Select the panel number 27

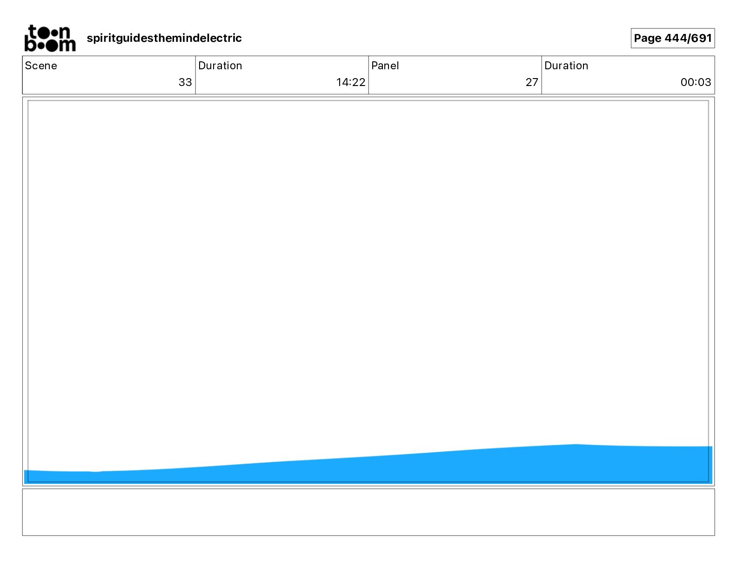[532, 82]
